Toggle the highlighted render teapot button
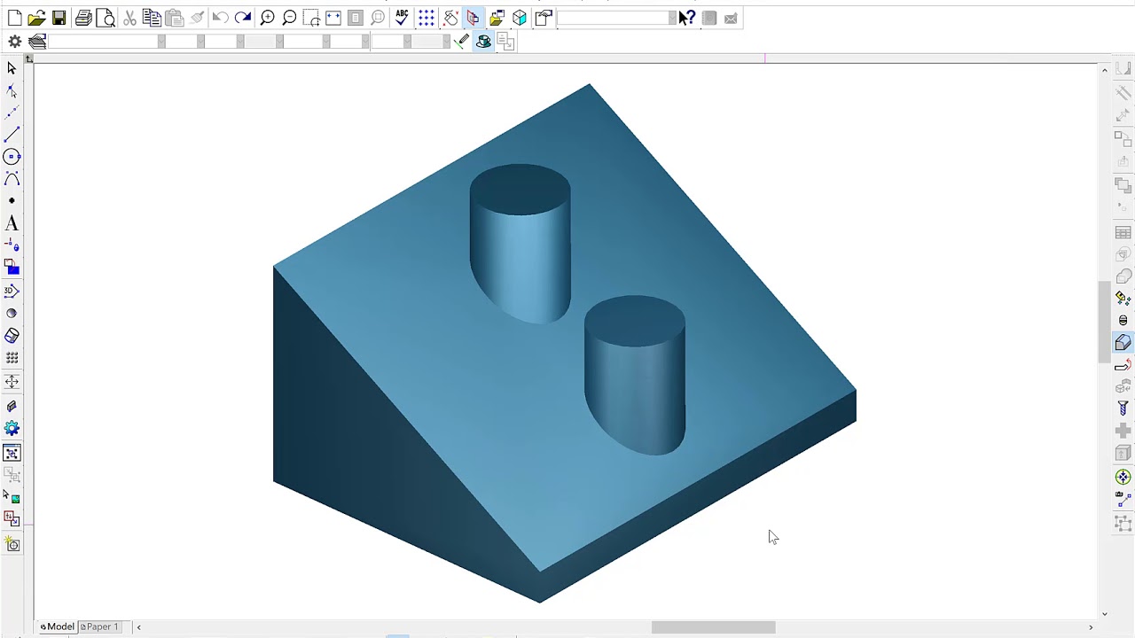The image size is (1135, 638). [483, 42]
